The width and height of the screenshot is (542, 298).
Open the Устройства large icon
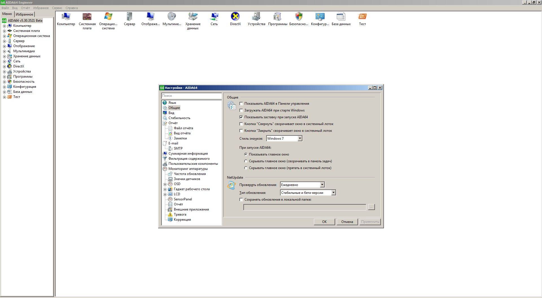(x=256, y=19)
